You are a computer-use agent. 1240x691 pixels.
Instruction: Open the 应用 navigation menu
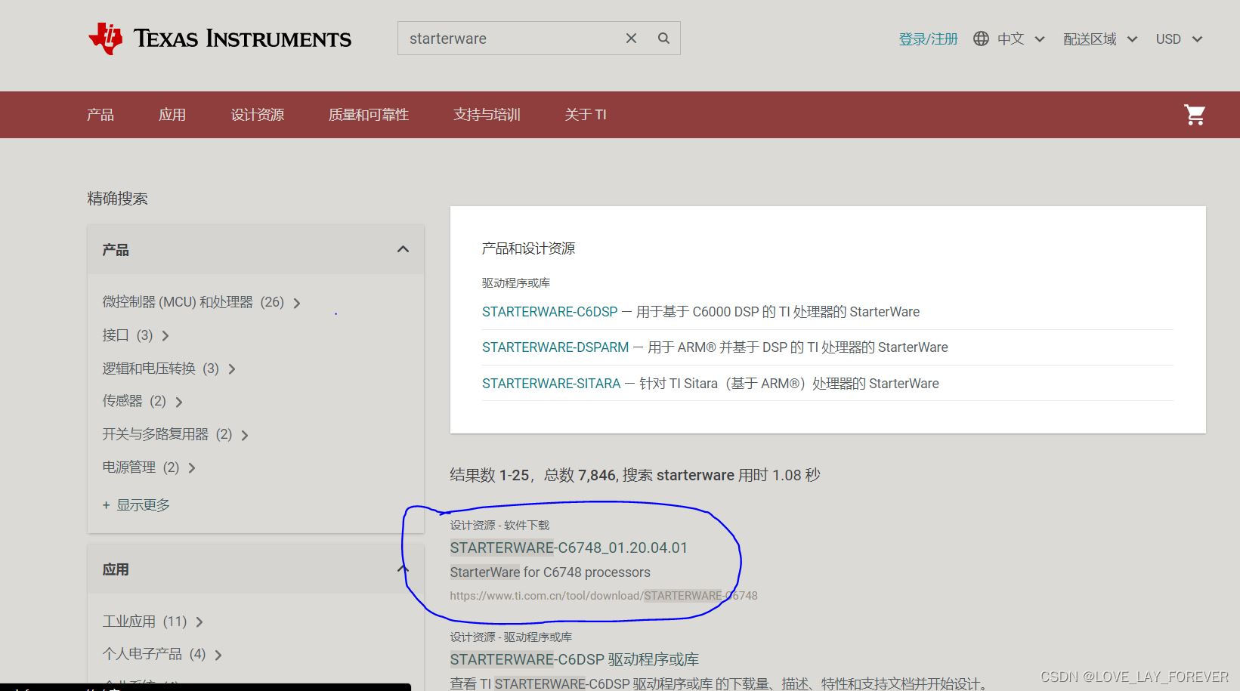pos(172,115)
